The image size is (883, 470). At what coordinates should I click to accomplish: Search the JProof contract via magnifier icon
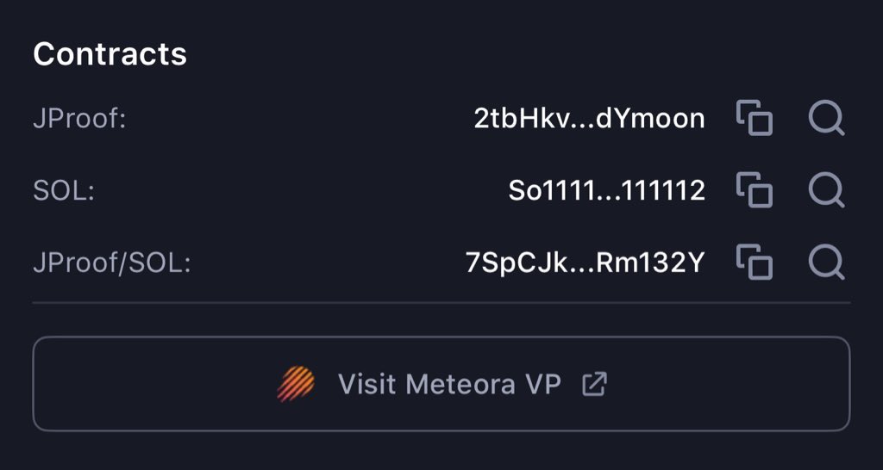(x=826, y=118)
